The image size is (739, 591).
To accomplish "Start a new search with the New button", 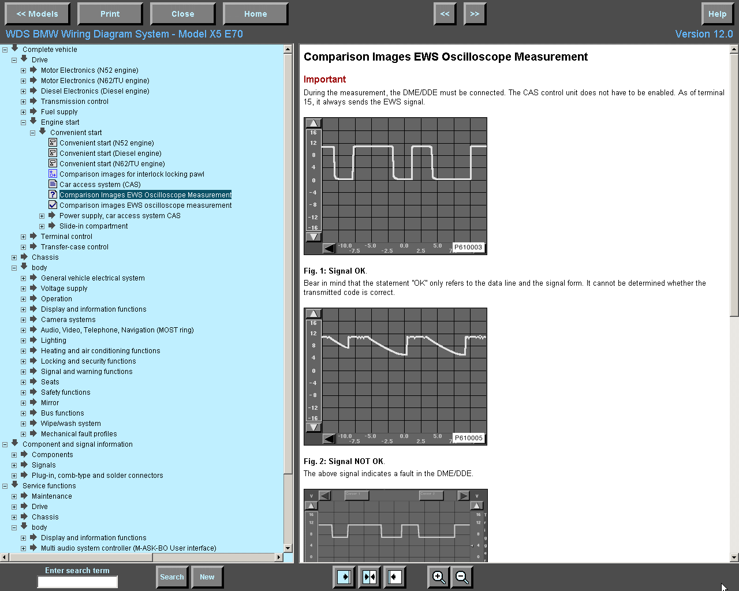I will (207, 577).
